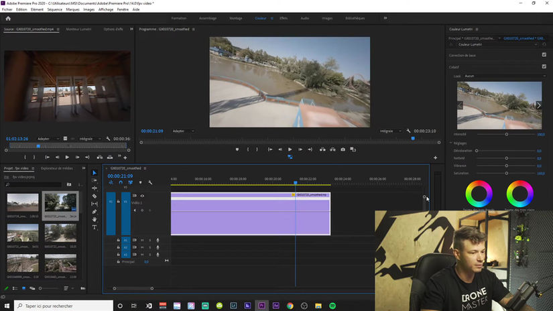Go to Home screen icon

pos(8,18)
